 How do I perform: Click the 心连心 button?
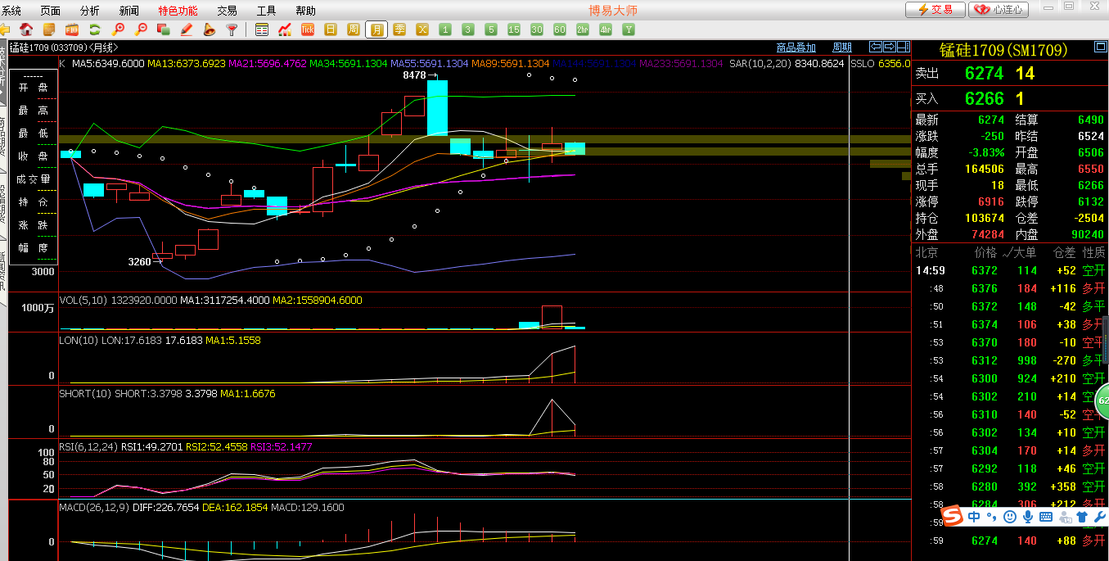pyautogui.click(x=999, y=10)
